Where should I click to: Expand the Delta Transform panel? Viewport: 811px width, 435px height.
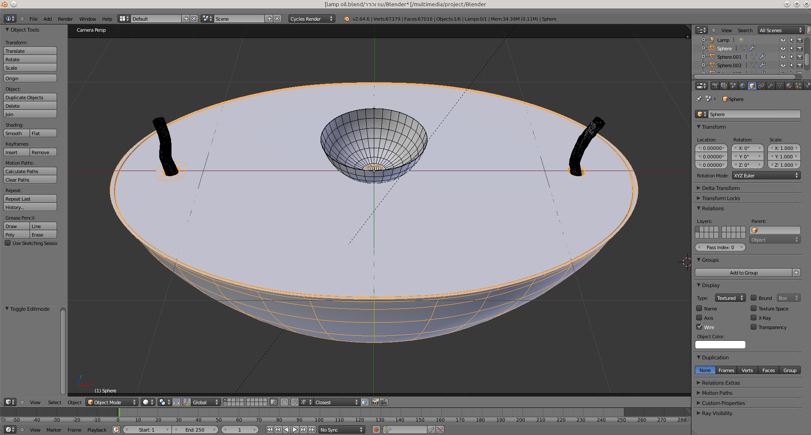click(721, 188)
